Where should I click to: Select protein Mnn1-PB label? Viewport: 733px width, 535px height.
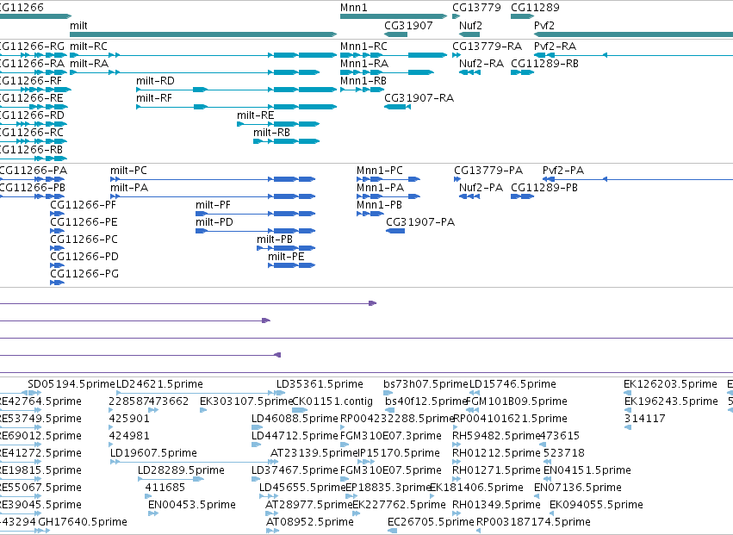[379, 205]
